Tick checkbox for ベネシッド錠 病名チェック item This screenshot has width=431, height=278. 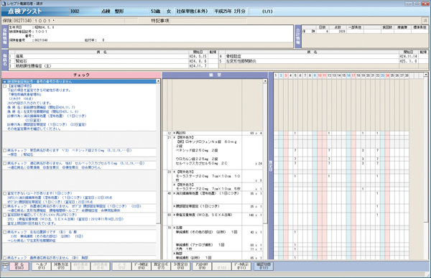coord(5,150)
